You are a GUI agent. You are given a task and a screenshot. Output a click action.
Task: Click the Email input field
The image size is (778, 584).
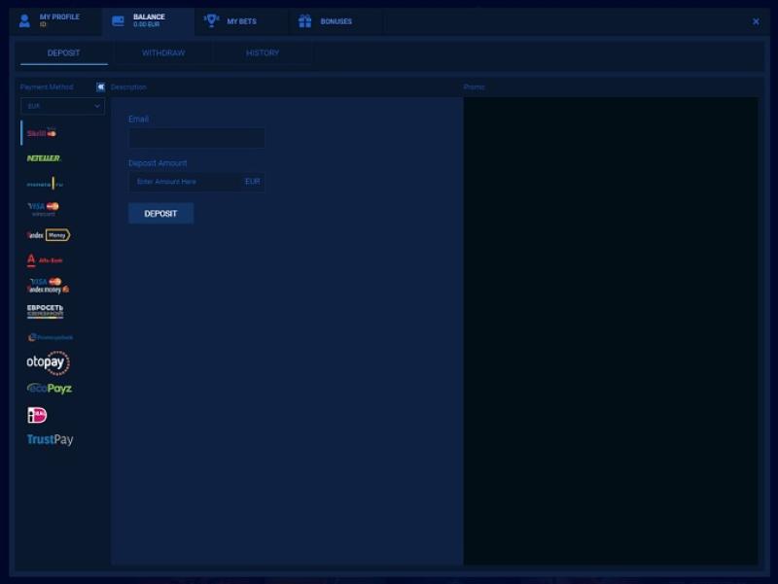(x=196, y=138)
